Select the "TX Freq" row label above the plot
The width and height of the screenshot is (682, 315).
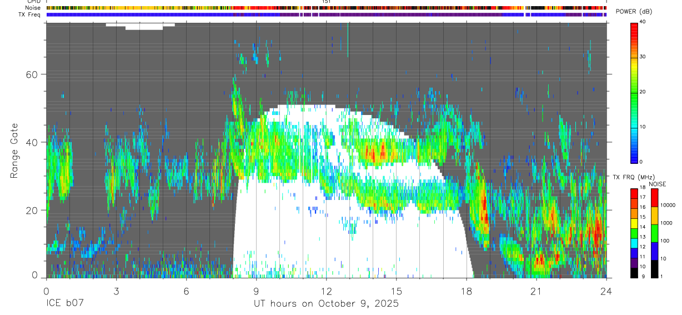coord(30,14)
